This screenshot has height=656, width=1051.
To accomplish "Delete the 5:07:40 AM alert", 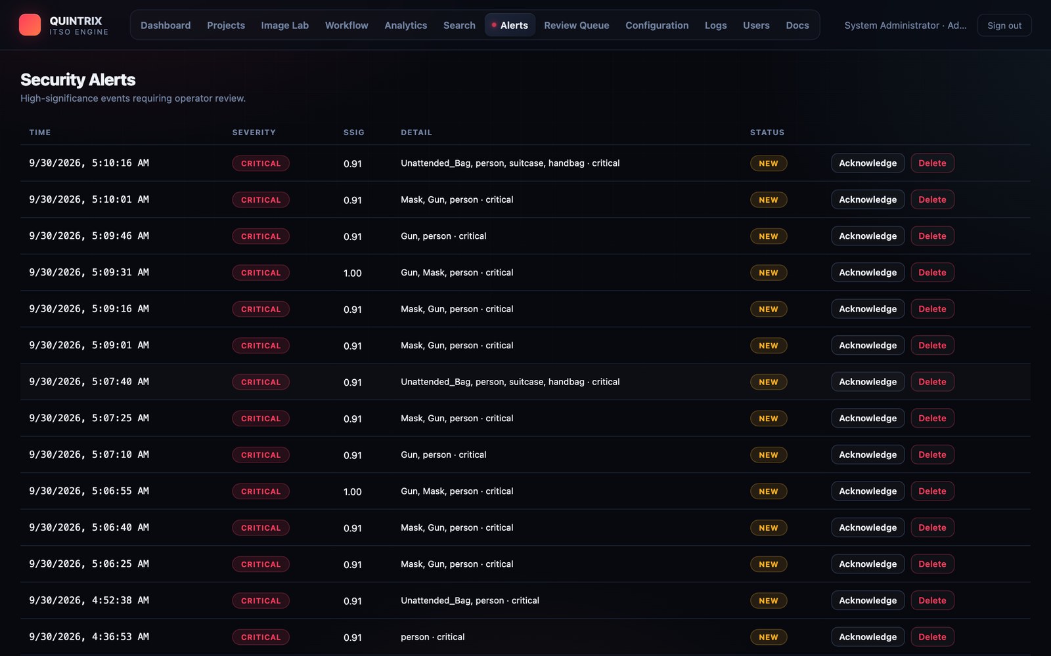I will (x=932, y=382).
